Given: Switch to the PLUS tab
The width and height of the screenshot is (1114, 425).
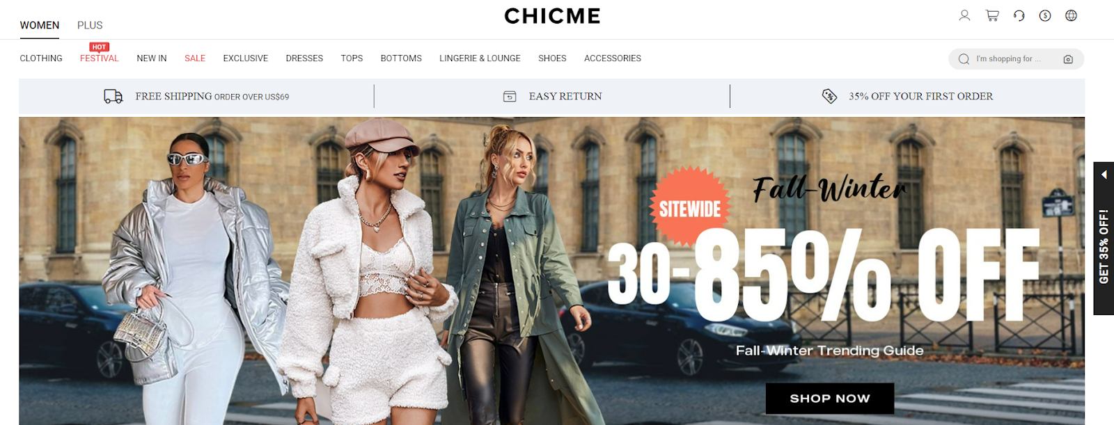Looking at the screenshot, I should coord(90,25).
